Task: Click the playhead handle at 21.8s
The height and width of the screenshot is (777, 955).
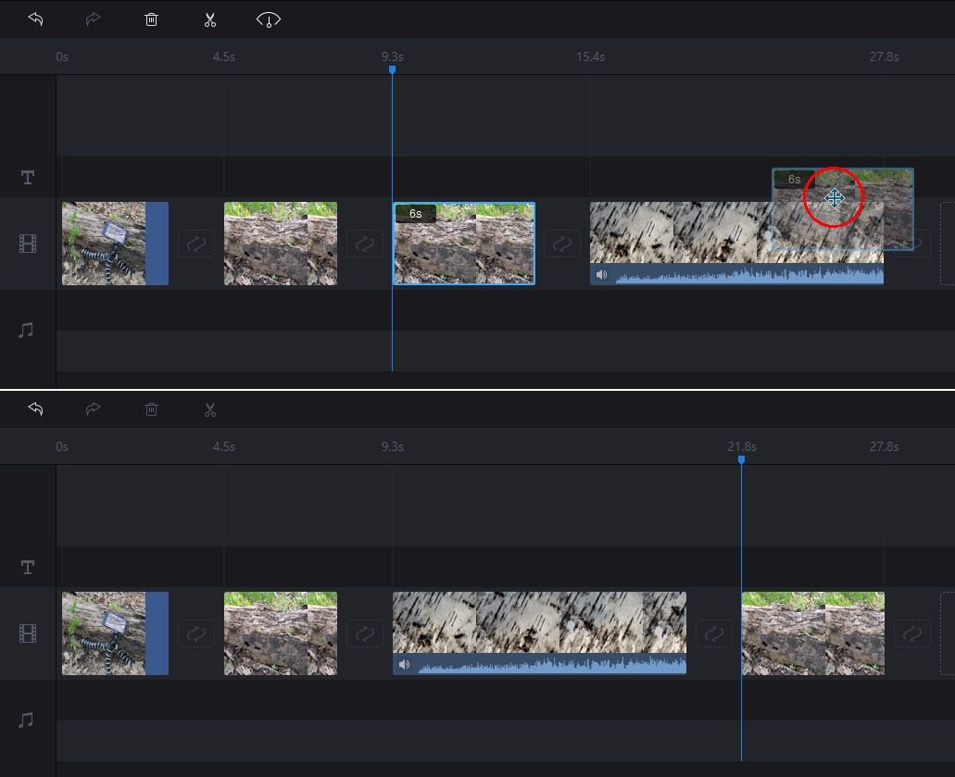Action: point(741,459)
